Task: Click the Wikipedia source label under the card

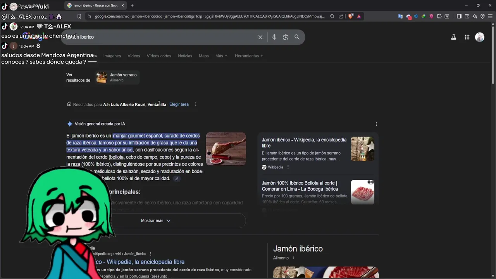Action: click(276, 167)
